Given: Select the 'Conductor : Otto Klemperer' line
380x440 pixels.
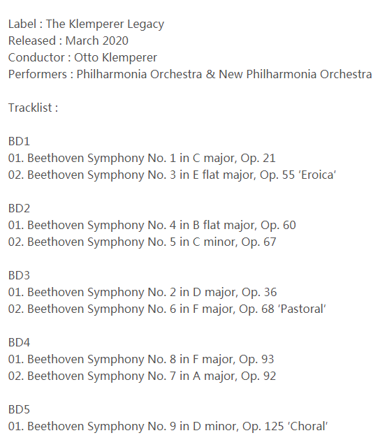Looking at the screenshot, I should point(82,58).
